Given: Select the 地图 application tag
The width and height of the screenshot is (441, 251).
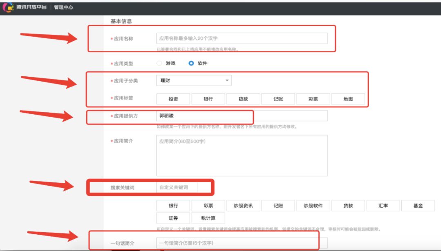Looking at the screenshot, I should pyautogui.click(x=348, y=99).
